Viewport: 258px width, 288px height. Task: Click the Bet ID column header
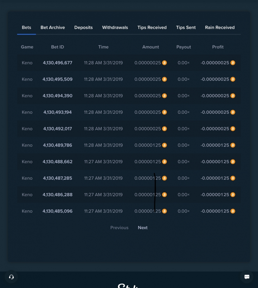click(x=57, y=47)
